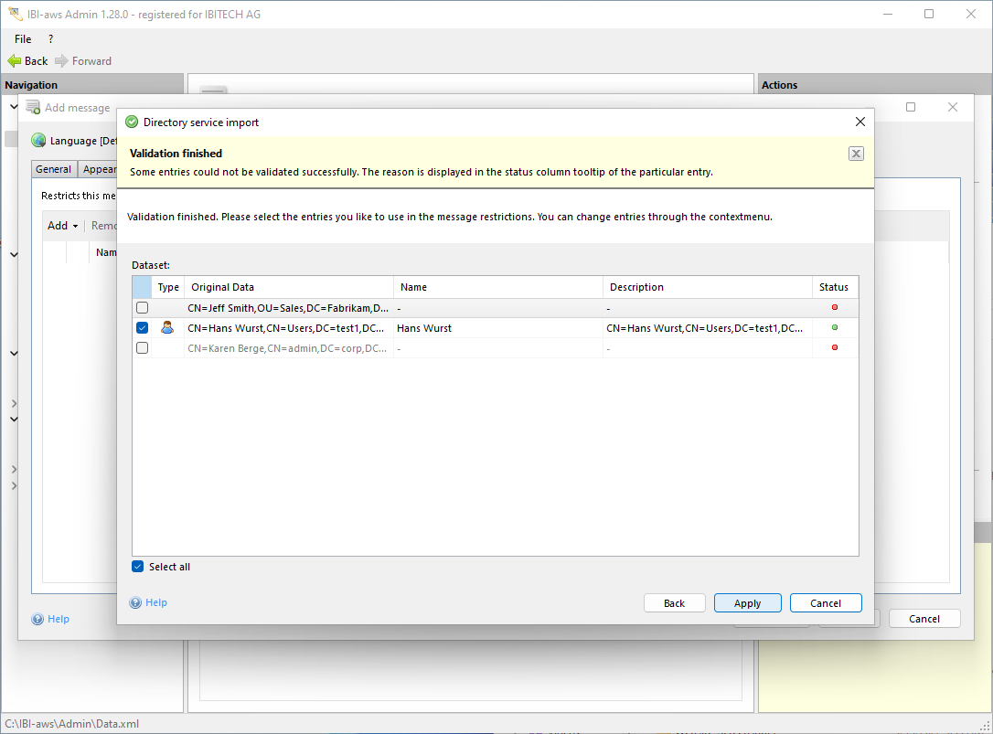
Task: Click green status dot for Hans Wurst
Action: tap(834, 327)
